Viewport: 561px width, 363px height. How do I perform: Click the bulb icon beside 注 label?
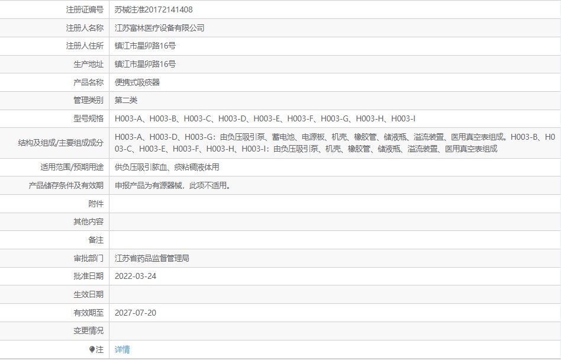point(92,349)
